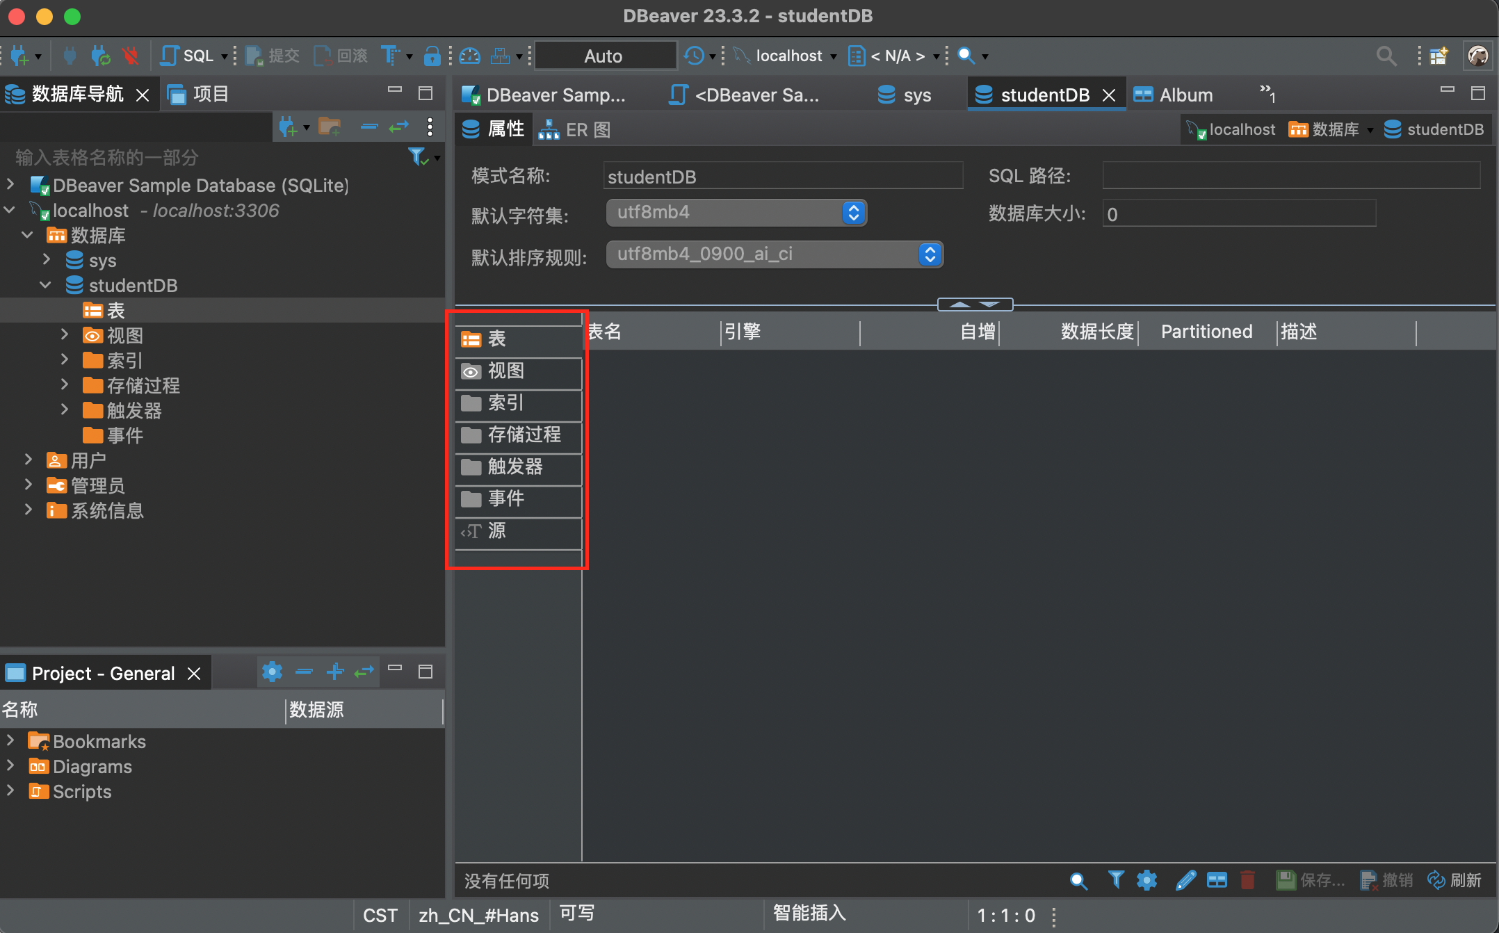1499x933 pixels.
Task: Expand the 系统信息 node
Action: click(29, 510)
